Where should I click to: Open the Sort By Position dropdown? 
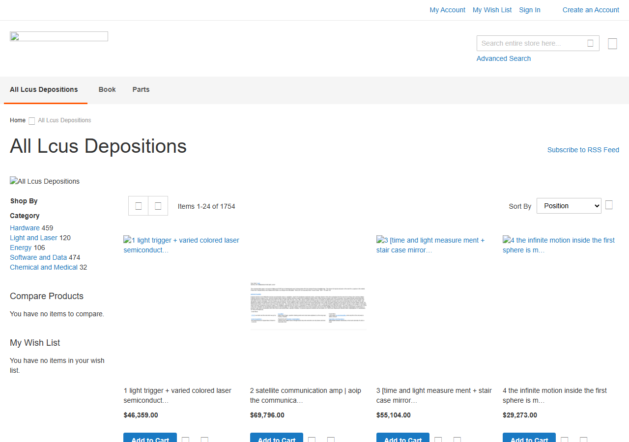point(569,206)
